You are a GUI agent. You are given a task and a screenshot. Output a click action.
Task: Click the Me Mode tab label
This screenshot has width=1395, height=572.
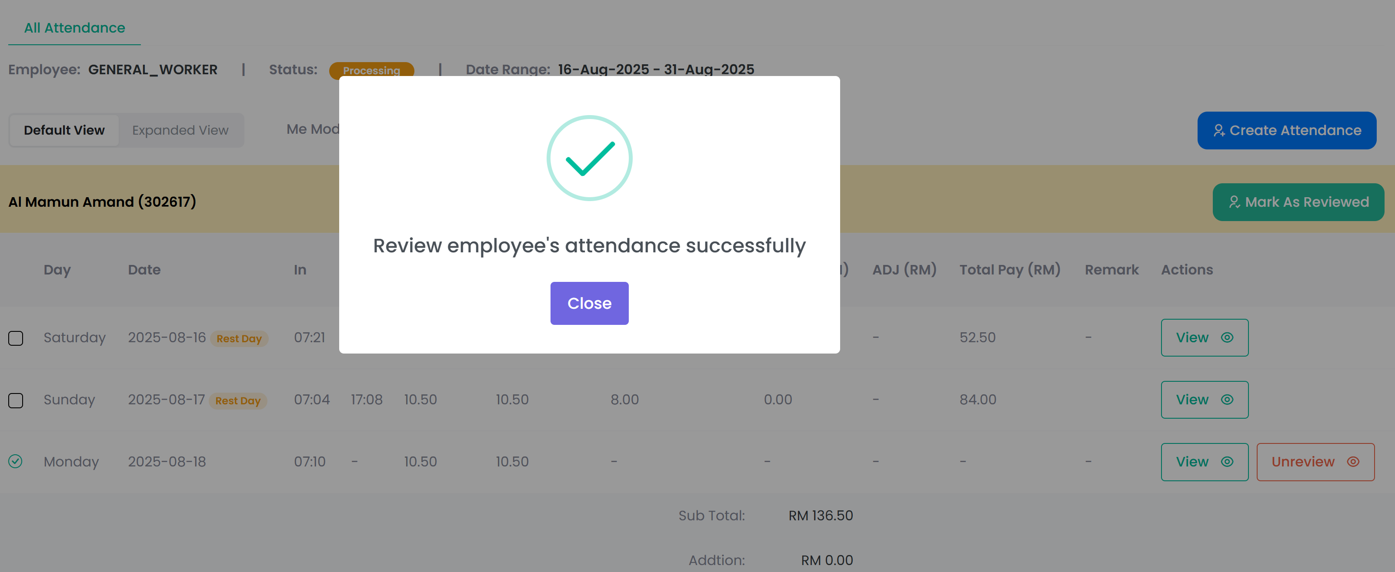tap(313, 129)
